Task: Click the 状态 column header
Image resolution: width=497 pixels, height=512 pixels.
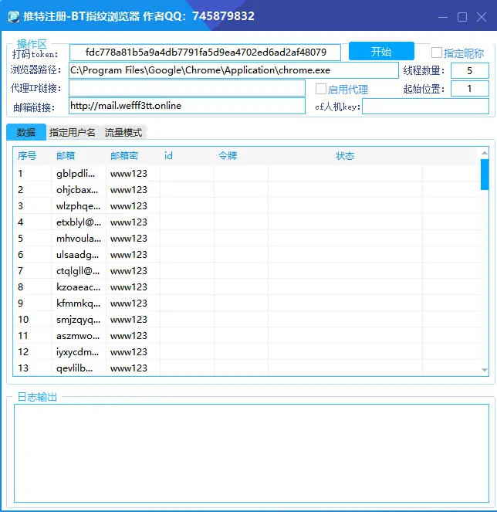Action: pyautogui.click(x=345, y=156)
